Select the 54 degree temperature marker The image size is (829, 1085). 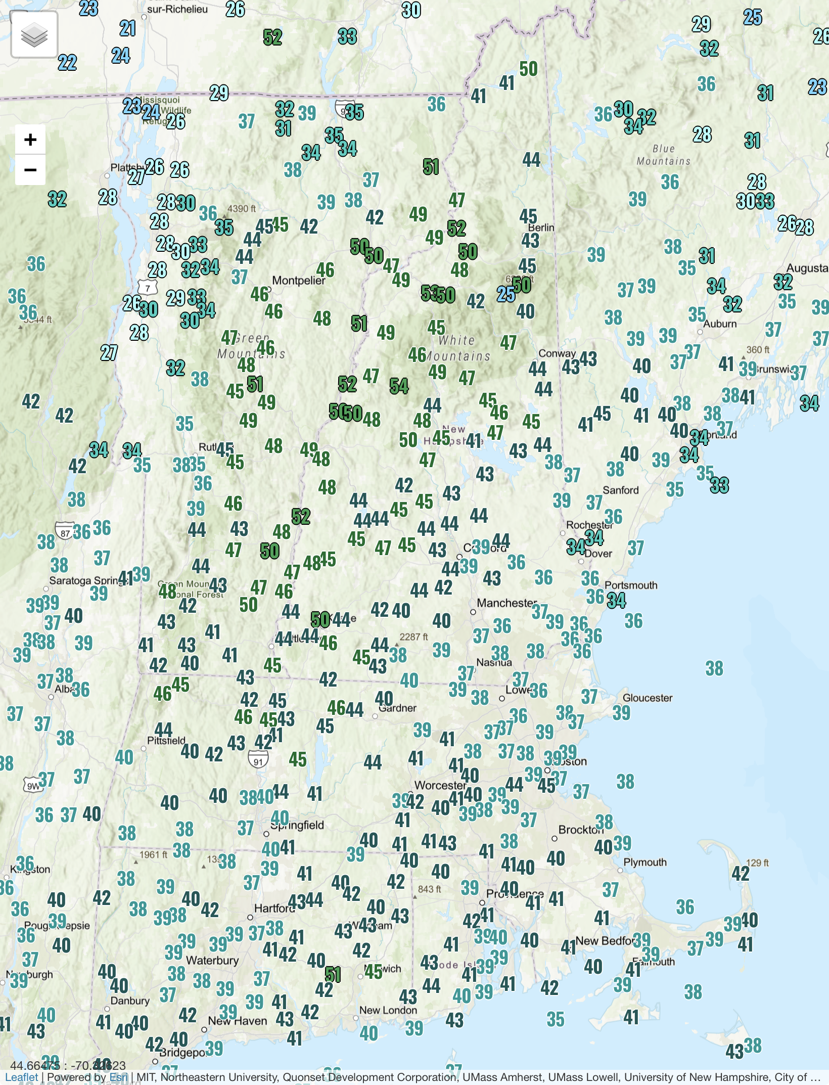[399, 386]
